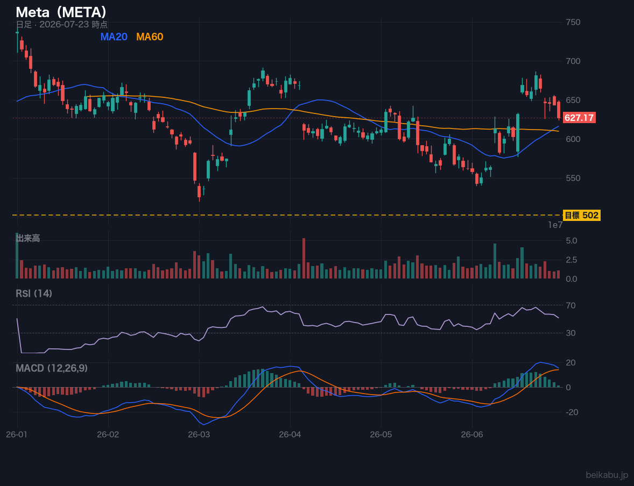634x486 pixels.
Task: Click the 26-06 date axis label
Action: [x=472, y=435]
